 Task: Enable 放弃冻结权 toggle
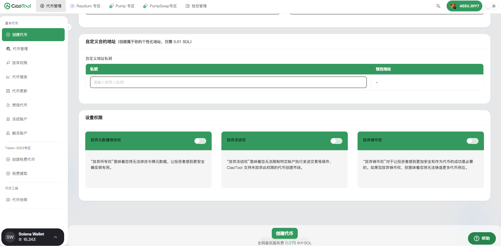(x=336, y=141)
